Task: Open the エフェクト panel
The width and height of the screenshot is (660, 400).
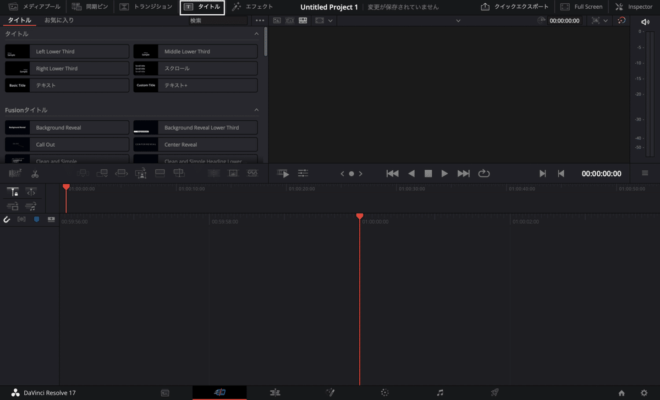Action: (x=252, y=7)
